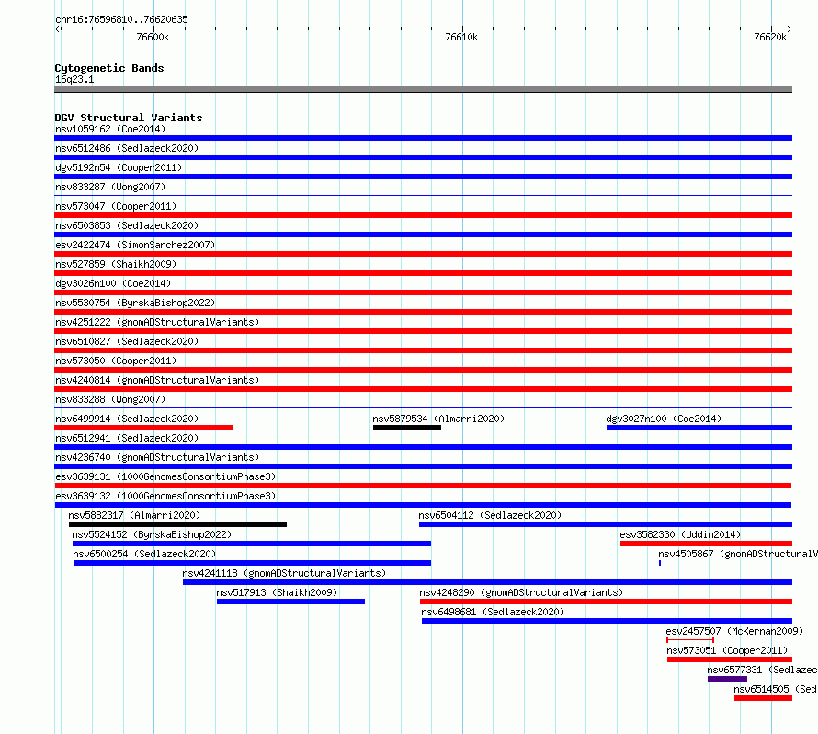Open nsv4241118 (gnomADStructuralVariants) label

click(x=284, y=573)
